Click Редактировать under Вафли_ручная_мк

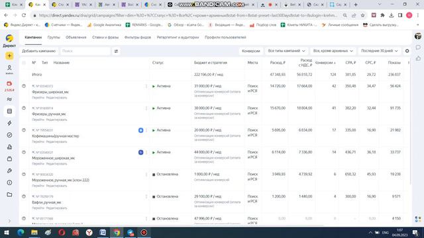56,208
